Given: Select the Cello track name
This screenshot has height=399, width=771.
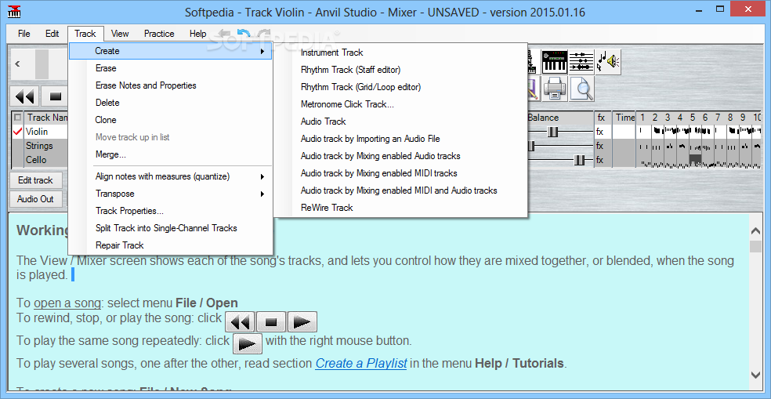Looking at the screenshot, I should coord(36,159).
